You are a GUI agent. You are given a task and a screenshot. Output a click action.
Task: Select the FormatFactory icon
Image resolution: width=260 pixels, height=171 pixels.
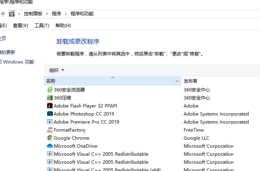click(50, 130)
